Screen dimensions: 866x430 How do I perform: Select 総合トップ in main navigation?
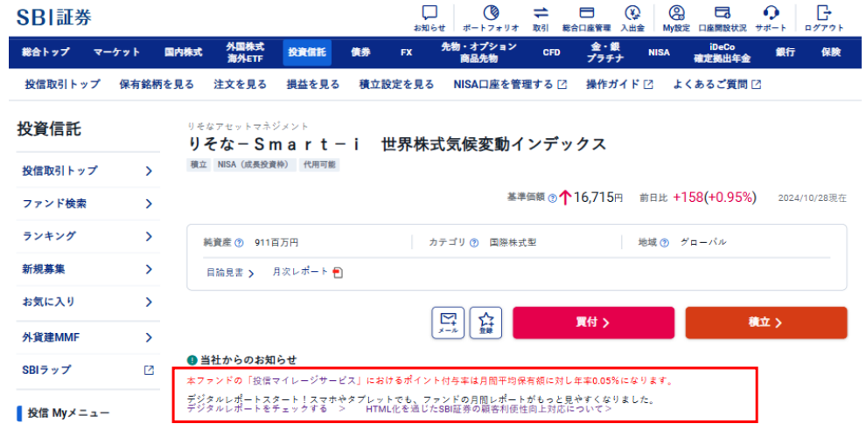[45, 52]
